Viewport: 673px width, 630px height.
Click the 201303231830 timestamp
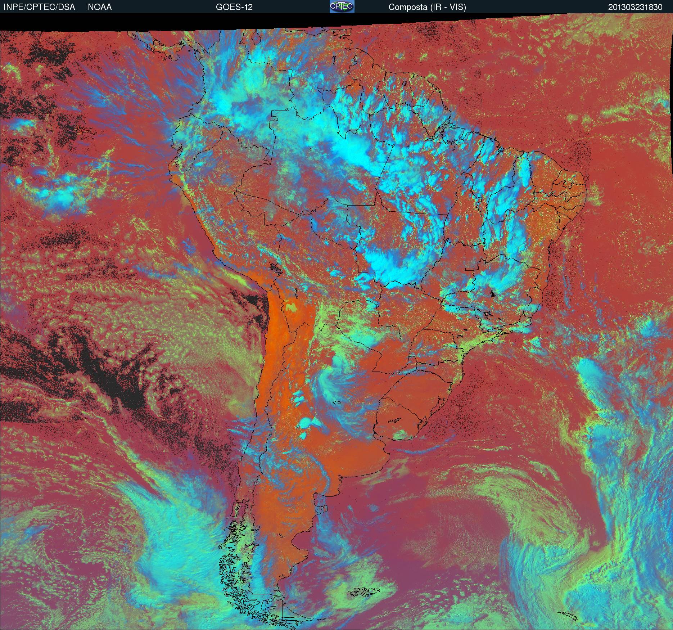[x=635, y=7]
